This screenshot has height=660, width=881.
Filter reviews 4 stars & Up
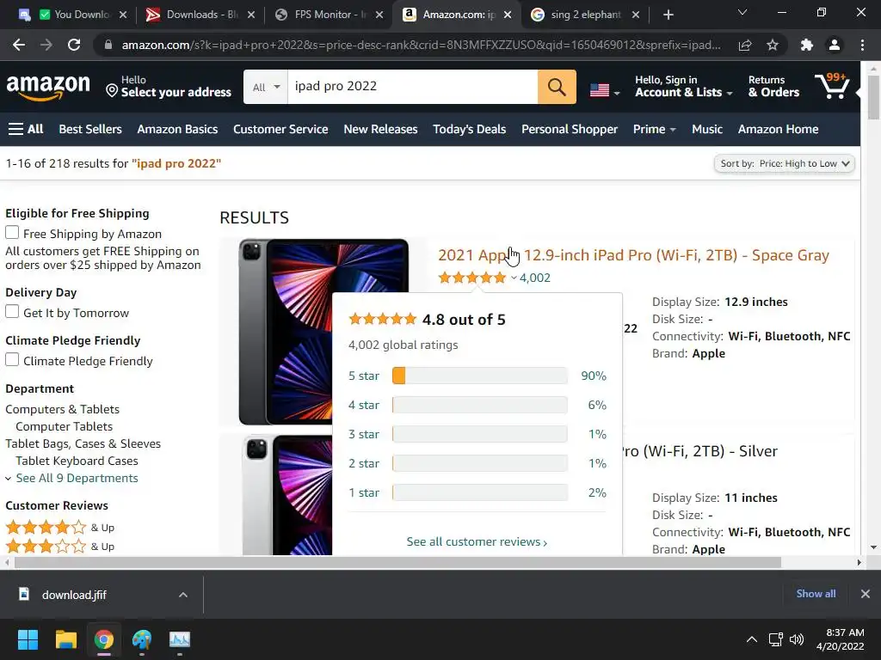click(60, 528)
